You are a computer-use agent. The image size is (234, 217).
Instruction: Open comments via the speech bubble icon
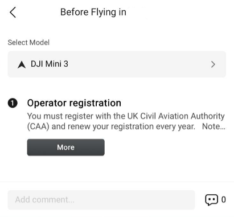click(211, 200)
